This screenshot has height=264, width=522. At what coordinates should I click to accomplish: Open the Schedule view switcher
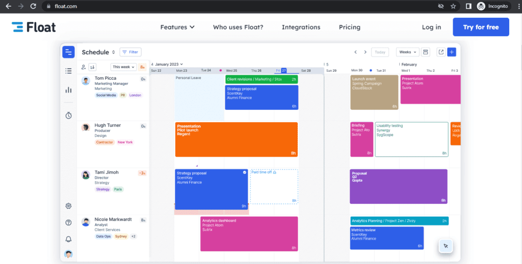98,52
